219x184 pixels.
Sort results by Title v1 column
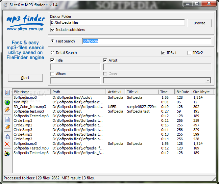142,92
